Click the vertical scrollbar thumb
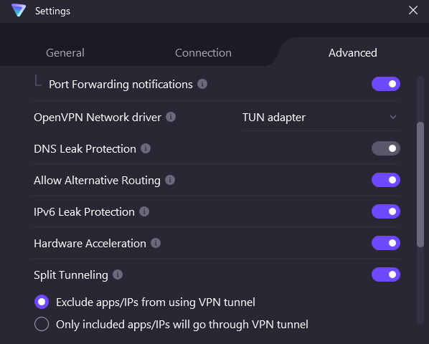 (x=420, y=185)
